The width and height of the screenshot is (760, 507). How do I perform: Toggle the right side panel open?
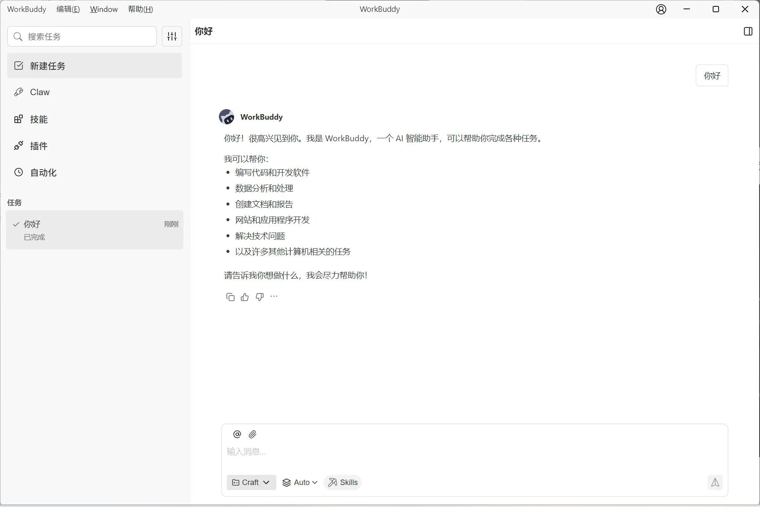coord(748,31)
